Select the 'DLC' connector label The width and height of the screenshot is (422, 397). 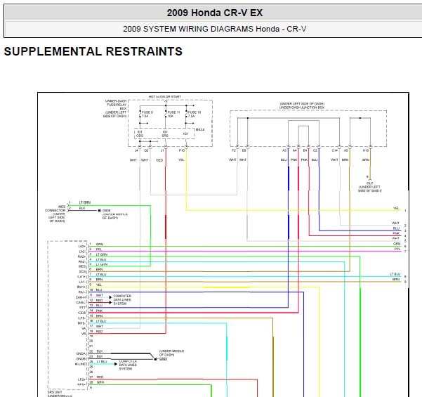click(369, 183)
